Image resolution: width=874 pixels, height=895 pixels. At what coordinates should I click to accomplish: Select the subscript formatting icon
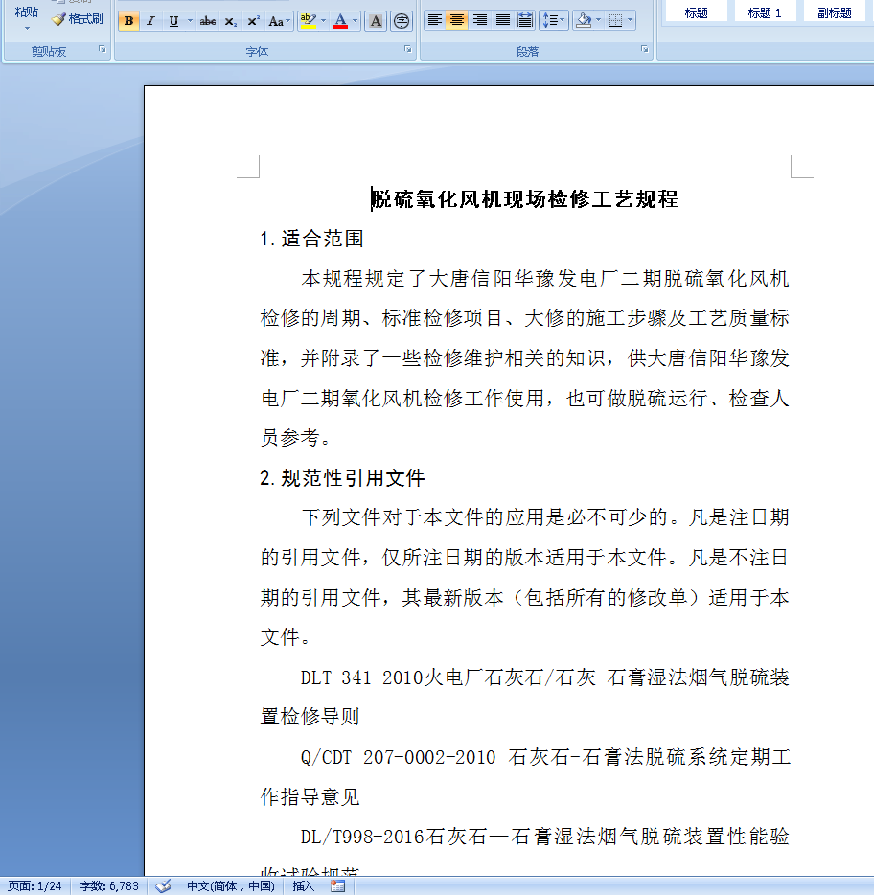(x=231, y=21)
